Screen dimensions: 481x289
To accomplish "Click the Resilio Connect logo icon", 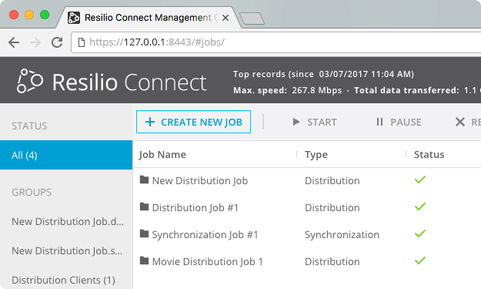I will 30,81.
